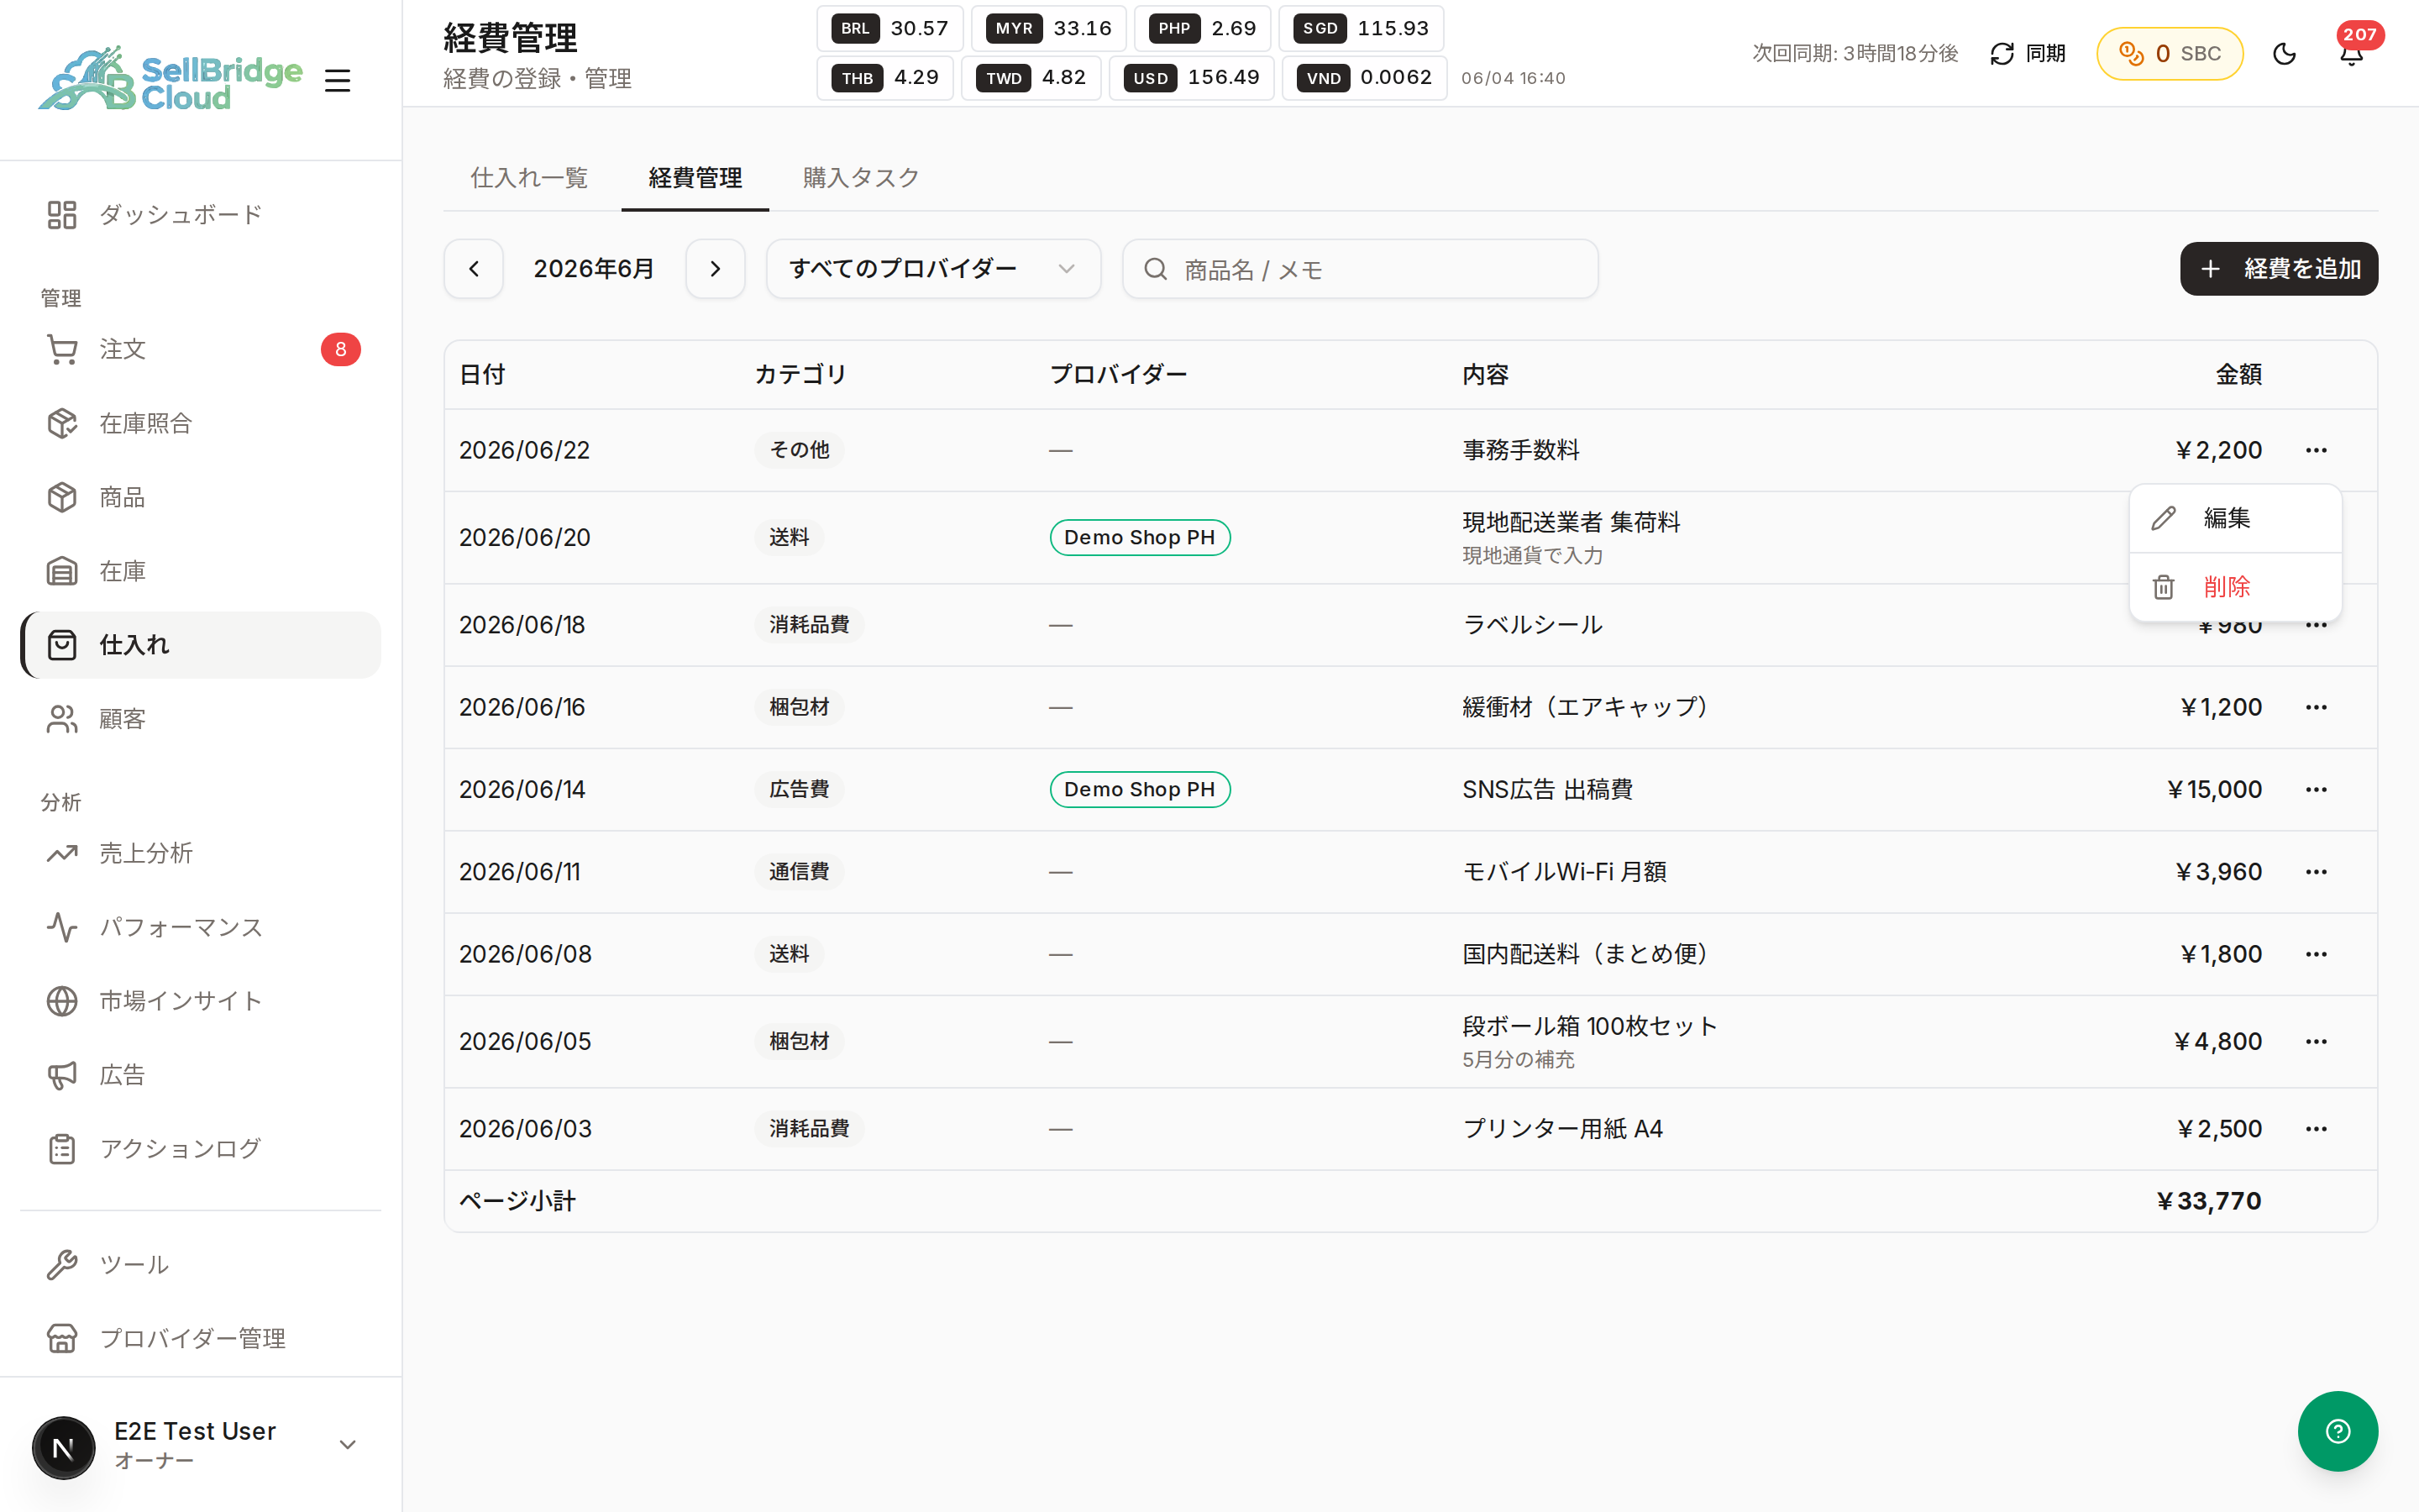Image resolution: width=2419 pixels, height=1512 pixels.
Task: Open 顧客 customers page
Action: click(x=200, y=719)
